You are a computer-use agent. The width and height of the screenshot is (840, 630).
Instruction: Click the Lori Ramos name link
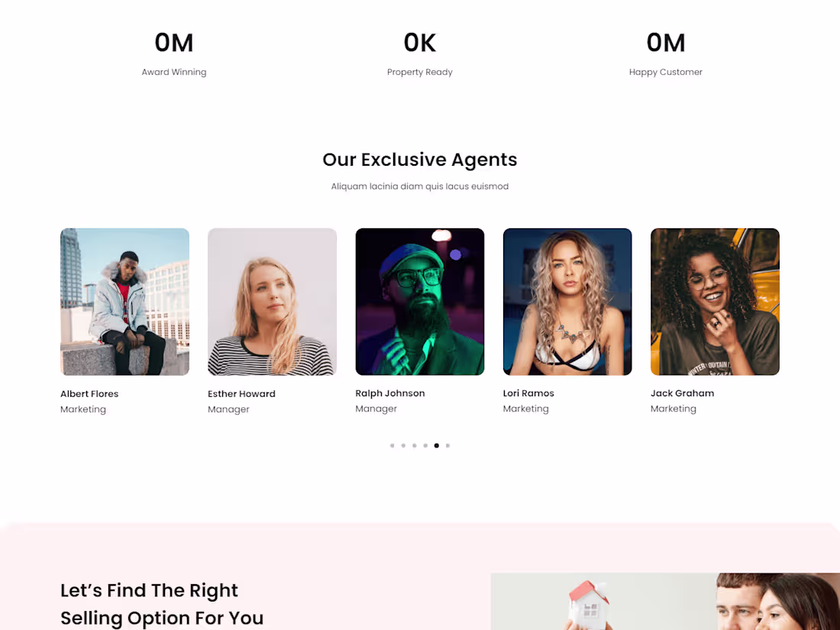[528, 393]
